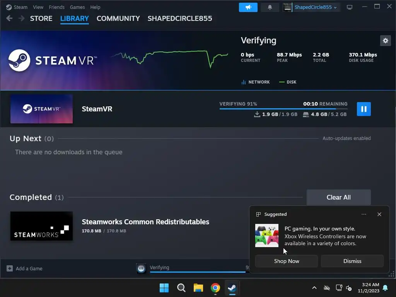The width and height of the screenshot is (396, 297).
Task: Open the Windows Start menu
Action: [164, 288]
